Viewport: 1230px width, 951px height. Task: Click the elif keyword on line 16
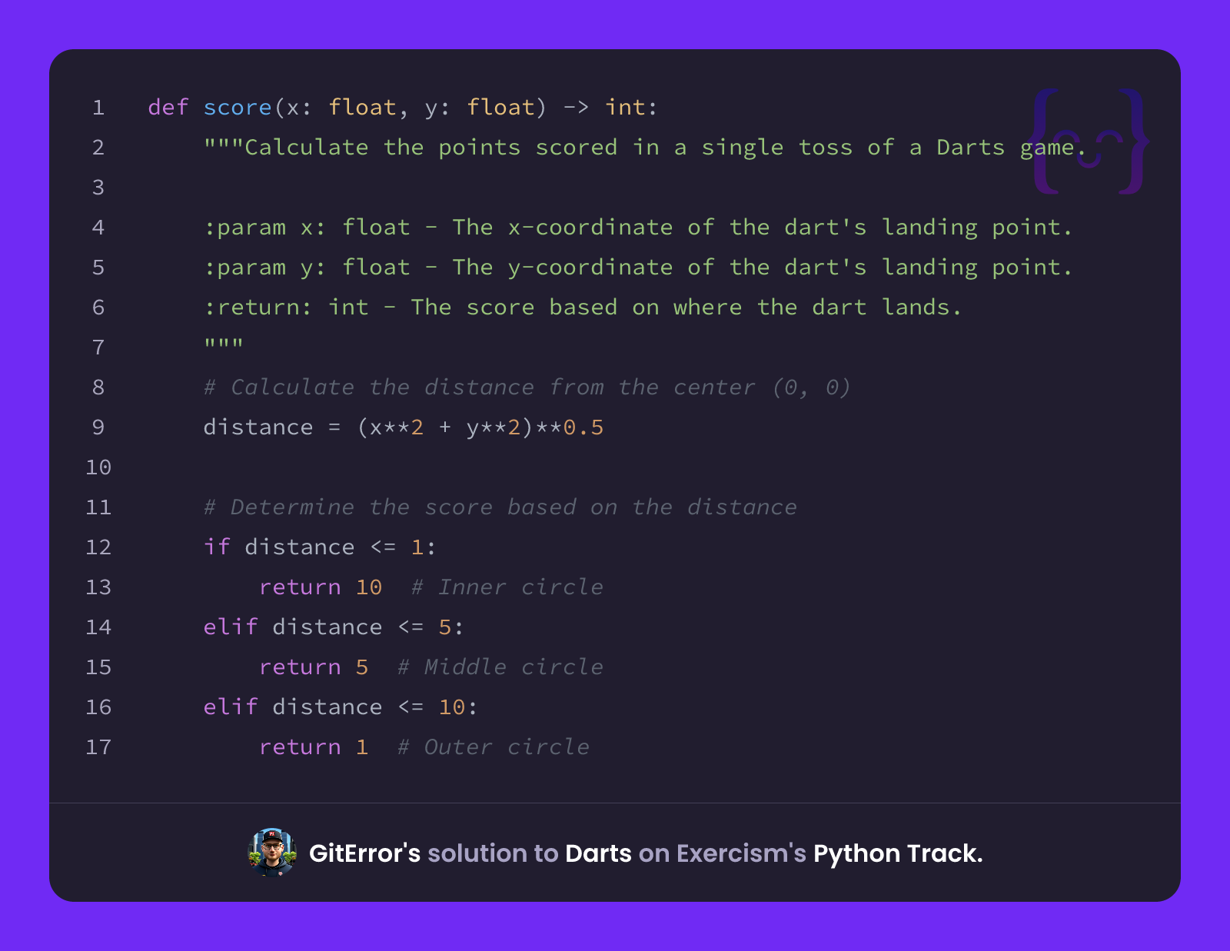[x=231, y=707]
